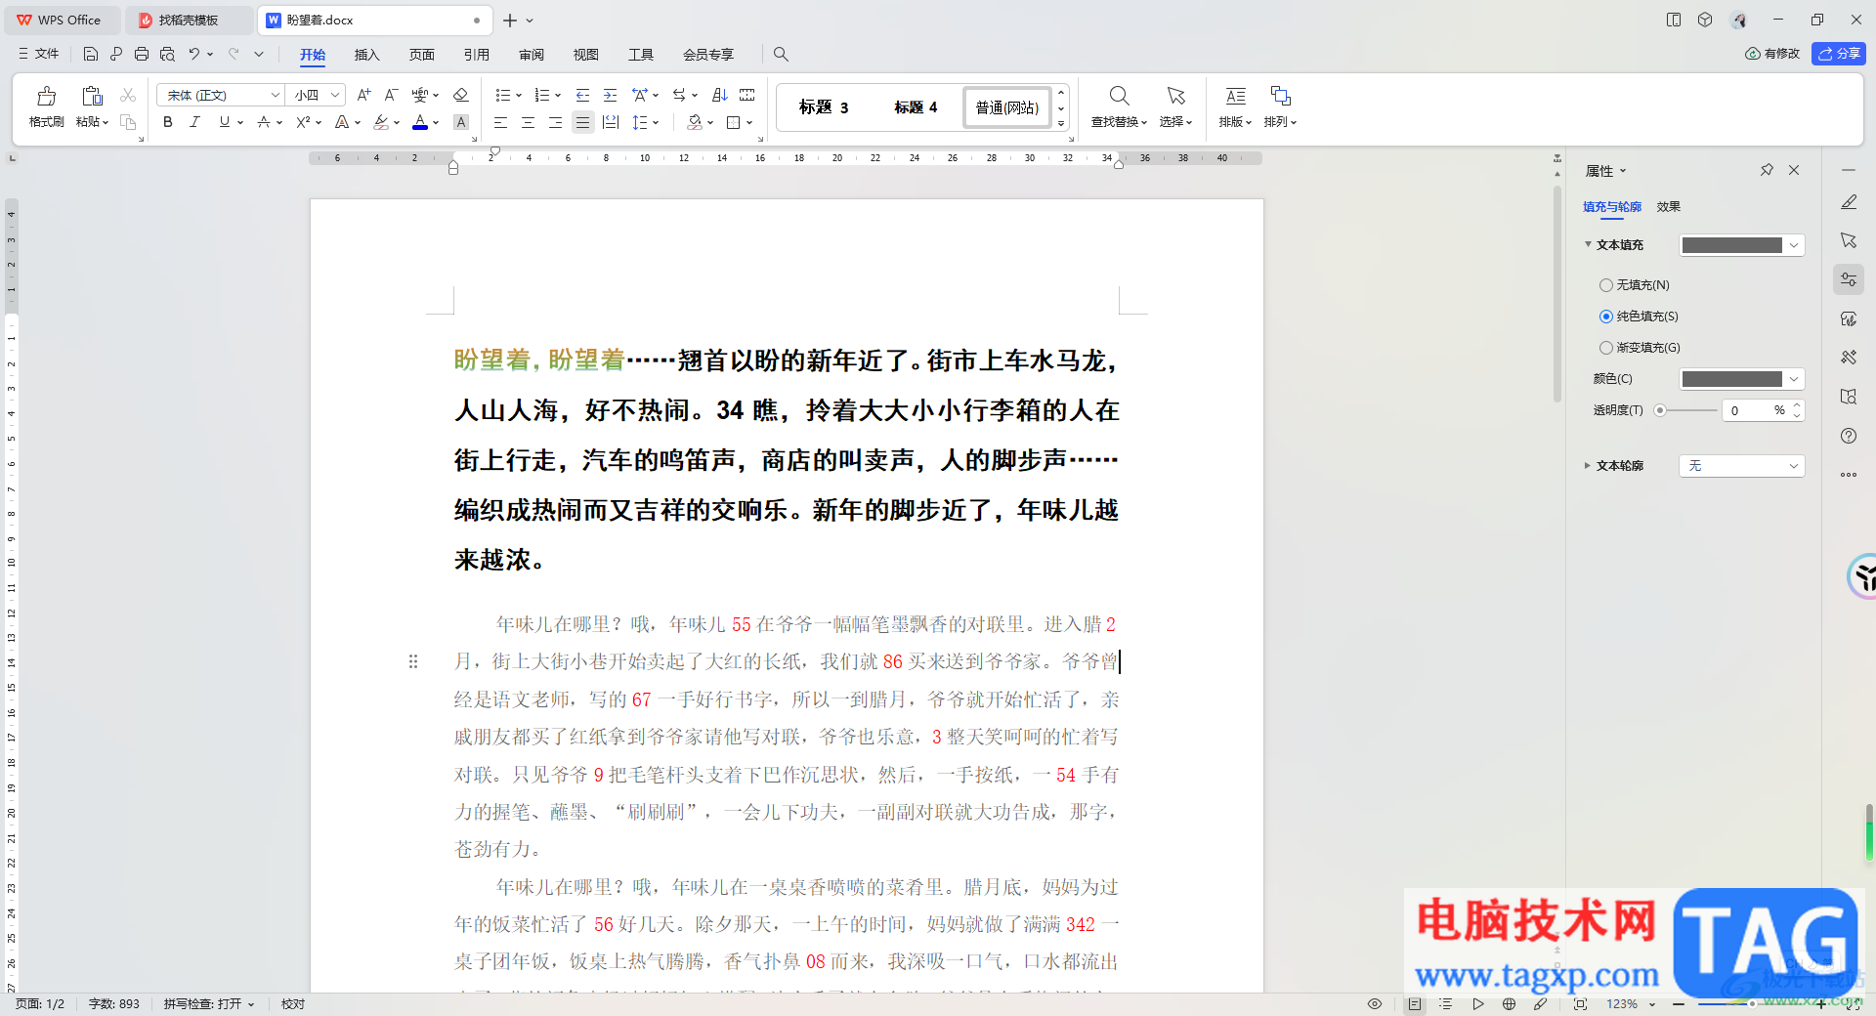Switch to the Review tab
This screenshot has width=1876, height=1016.
coord(531,55)
